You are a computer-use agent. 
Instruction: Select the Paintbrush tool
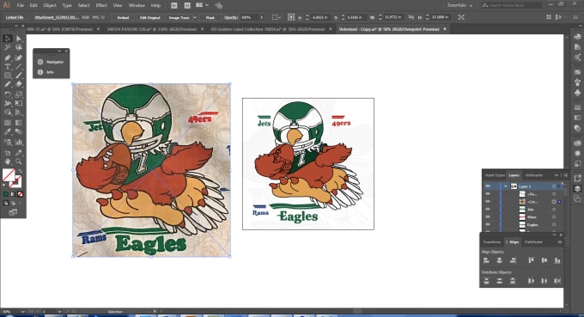tap(19, 76)
